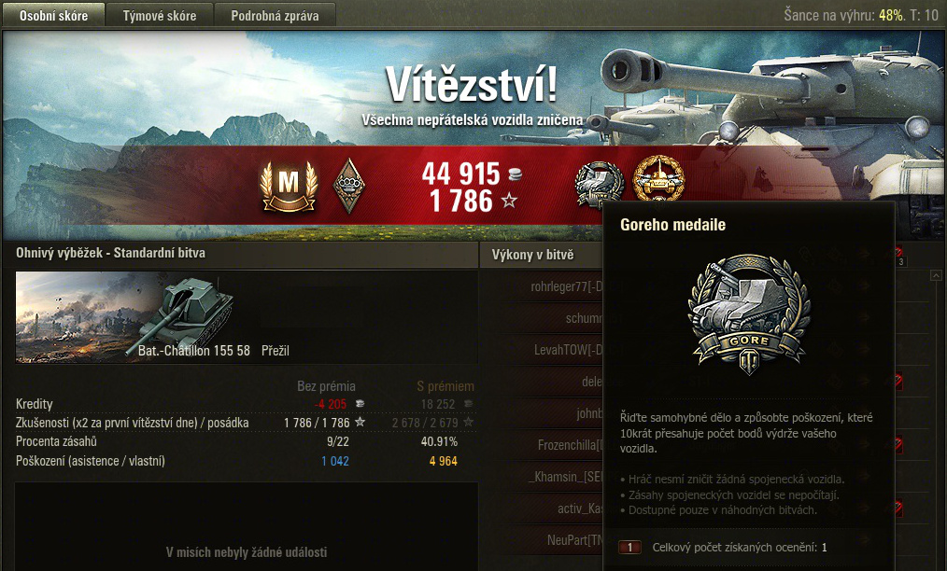The width and height of the screenshot is (947, 571).
Task: Click the credits icon next to -4 205
Action: point(360,403)
